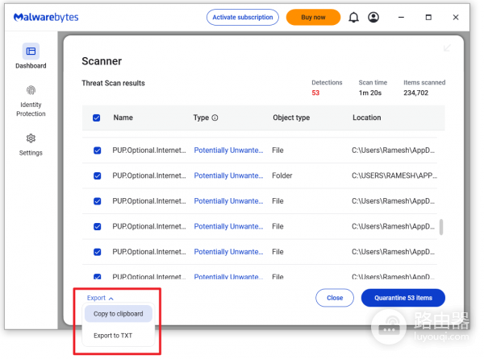Open the notifications bell
Image resolution: width=484 pixels, height=359 pixels.
pyautogui.click(x=353, y=17)
